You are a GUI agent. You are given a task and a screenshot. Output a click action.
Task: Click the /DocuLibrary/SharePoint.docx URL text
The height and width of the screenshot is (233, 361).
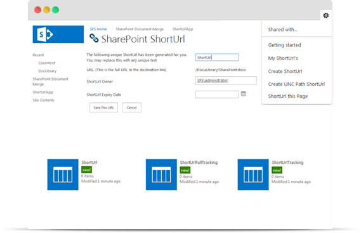[x=221, y=70]
